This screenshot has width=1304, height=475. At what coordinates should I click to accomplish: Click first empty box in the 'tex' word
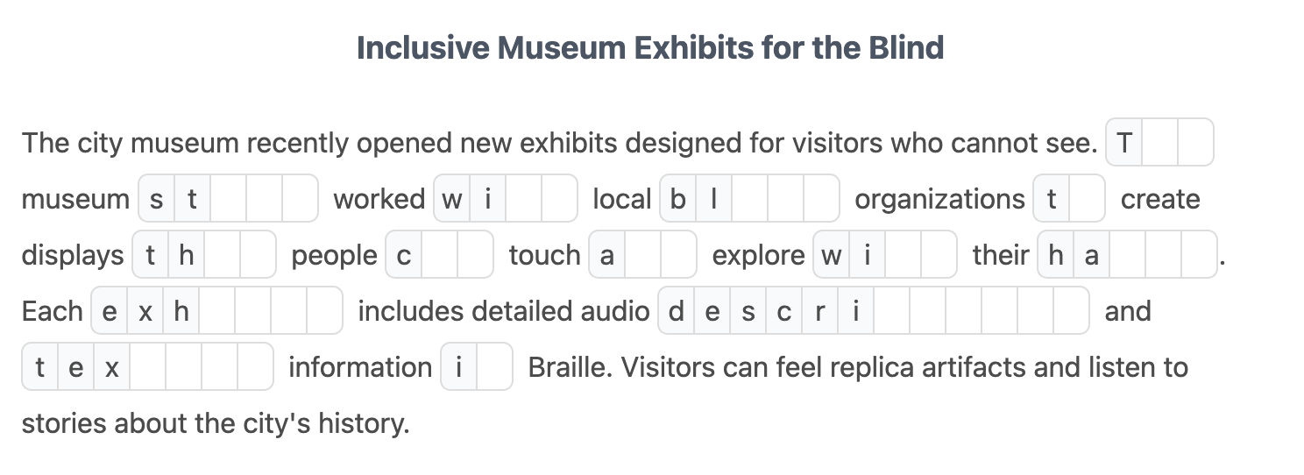tap(148, 367)
